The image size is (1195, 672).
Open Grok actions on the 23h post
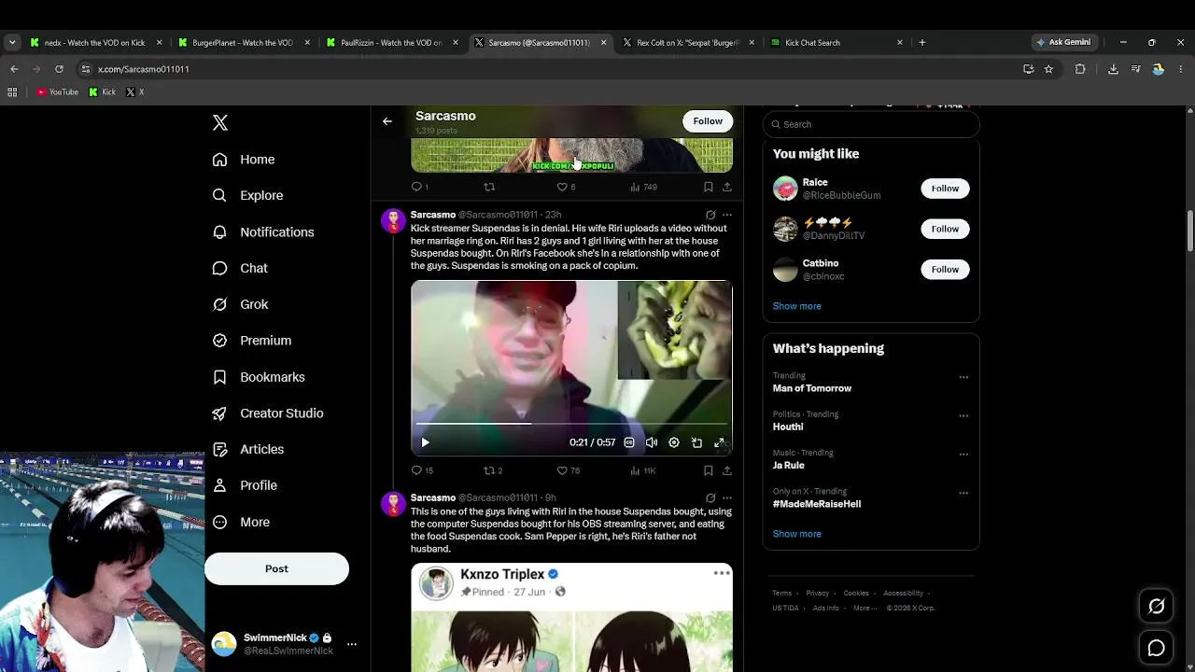pyautogui.click(x=710, y=215)
